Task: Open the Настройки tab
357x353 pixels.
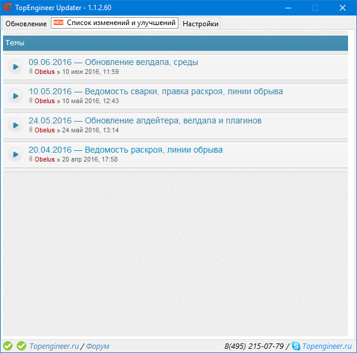Action: [x=201, y=23]
